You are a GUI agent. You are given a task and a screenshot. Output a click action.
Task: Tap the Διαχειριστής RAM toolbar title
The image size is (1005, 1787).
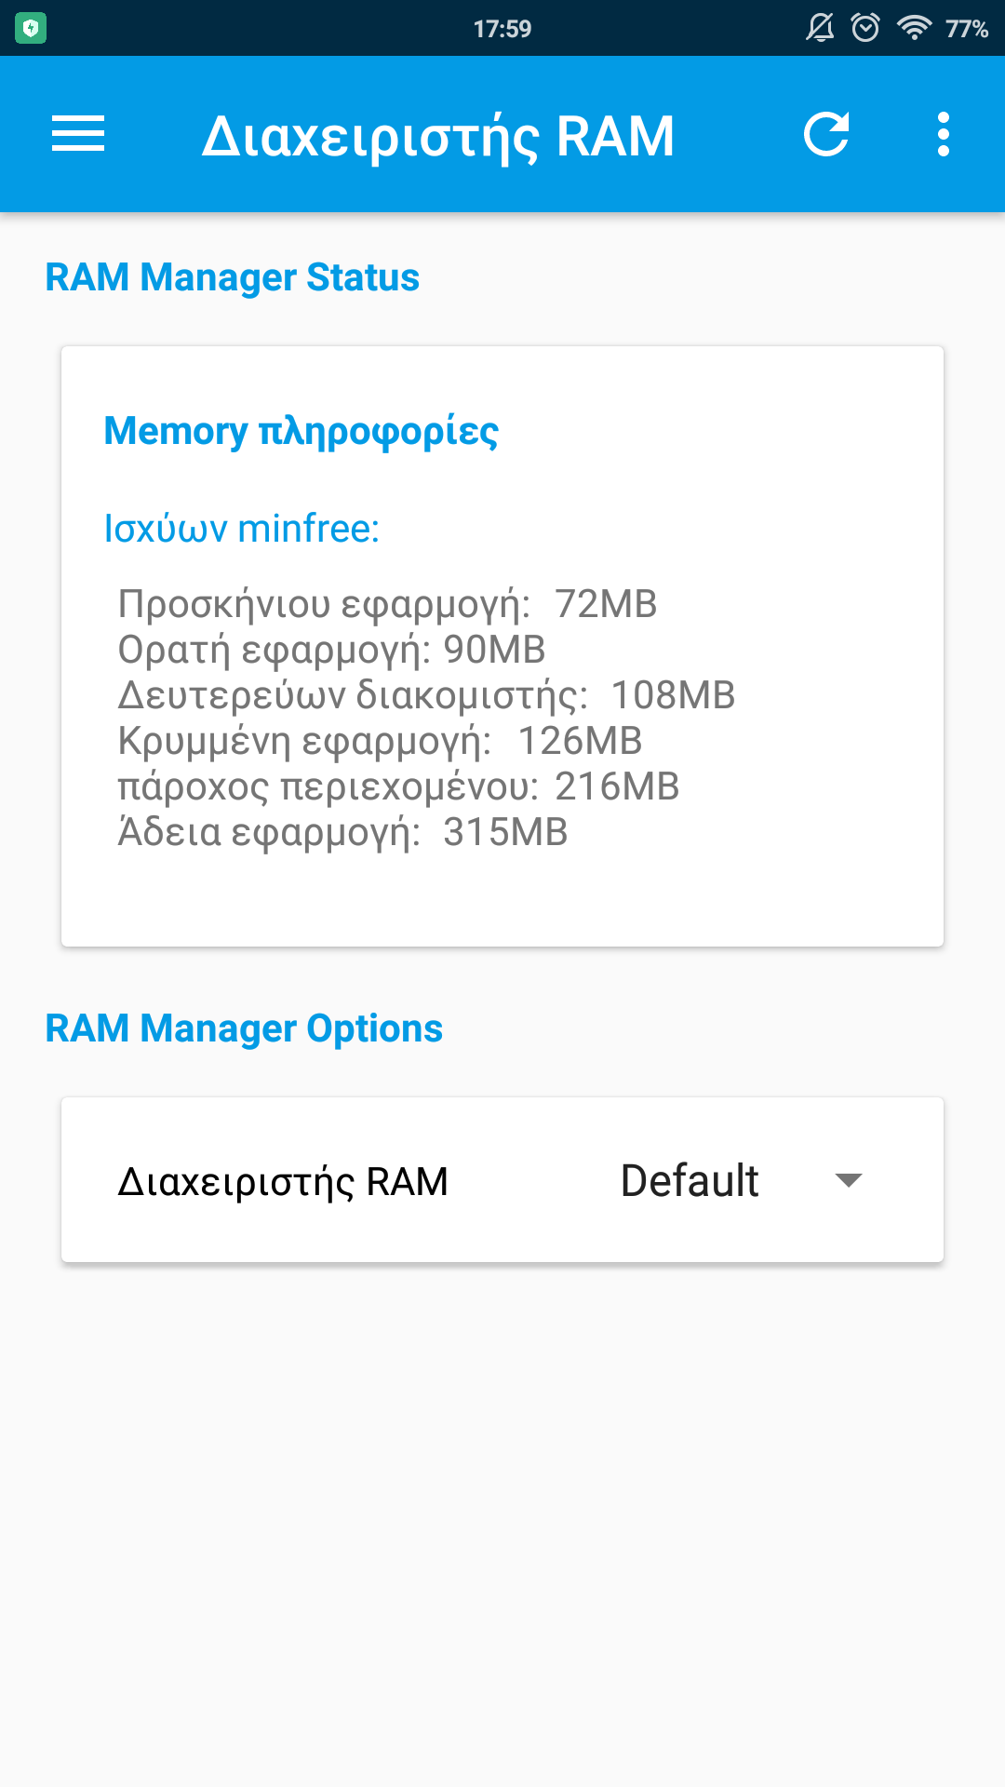(437, 136)
